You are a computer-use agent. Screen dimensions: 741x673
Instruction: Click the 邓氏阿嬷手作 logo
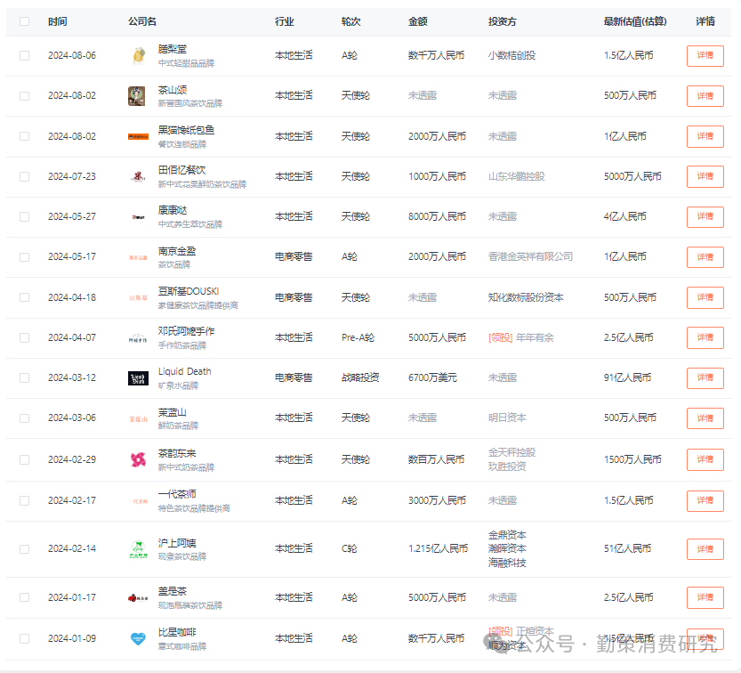(x=138, y=338)
